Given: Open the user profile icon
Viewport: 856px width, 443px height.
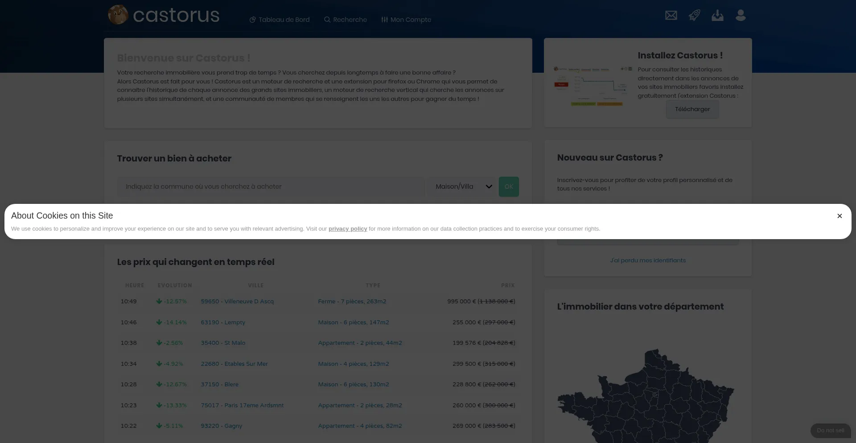Looking at the screenshot, I should pyautogui.click(x=741, y=16).
